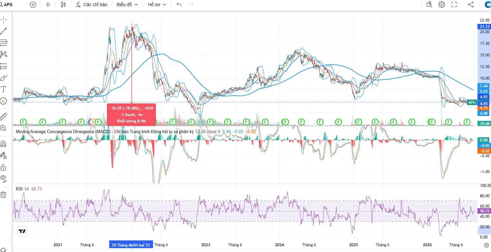
Task: Click the TradingView logo on chart
Action: [x=22, y=231]
